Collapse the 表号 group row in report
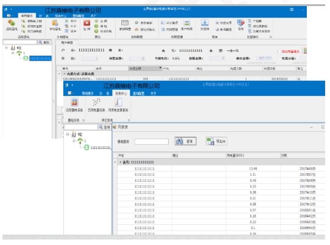Viewport: 330px width, 245px height. click(121, 162)
